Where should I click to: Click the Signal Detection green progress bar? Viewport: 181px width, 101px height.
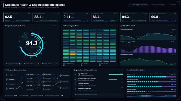click(116, 75)
